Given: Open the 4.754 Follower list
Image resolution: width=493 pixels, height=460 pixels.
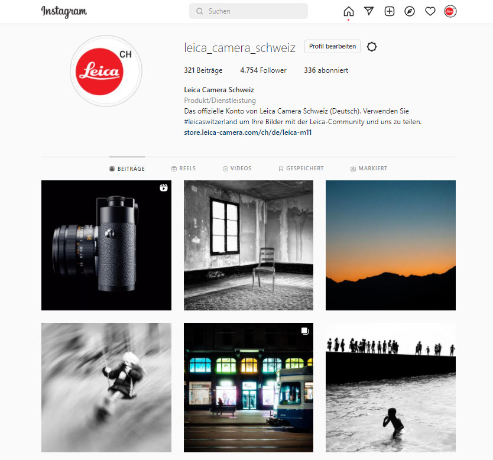Looking at the screenshot, I should [x=263, y=70].
